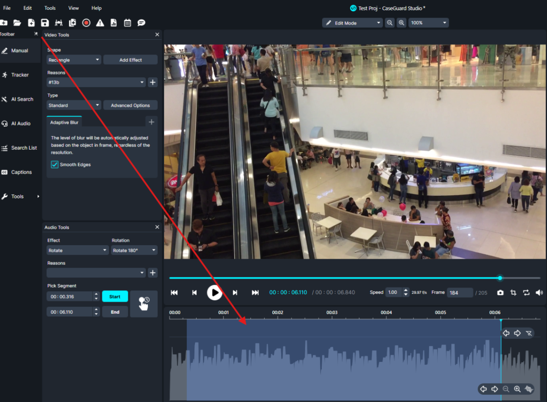Screen dimensions: 547x402
Task: Click the video playback progress slider
Action: 334,278
